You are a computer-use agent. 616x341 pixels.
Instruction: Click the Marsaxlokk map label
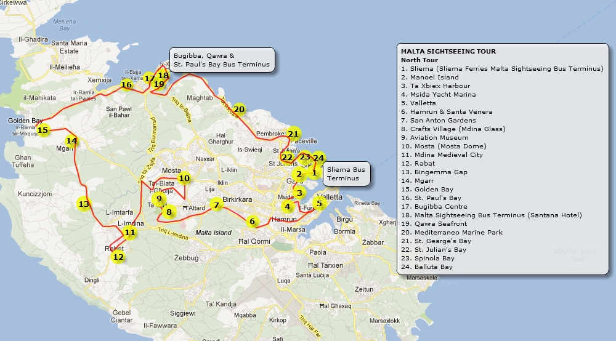coord(384,321)
